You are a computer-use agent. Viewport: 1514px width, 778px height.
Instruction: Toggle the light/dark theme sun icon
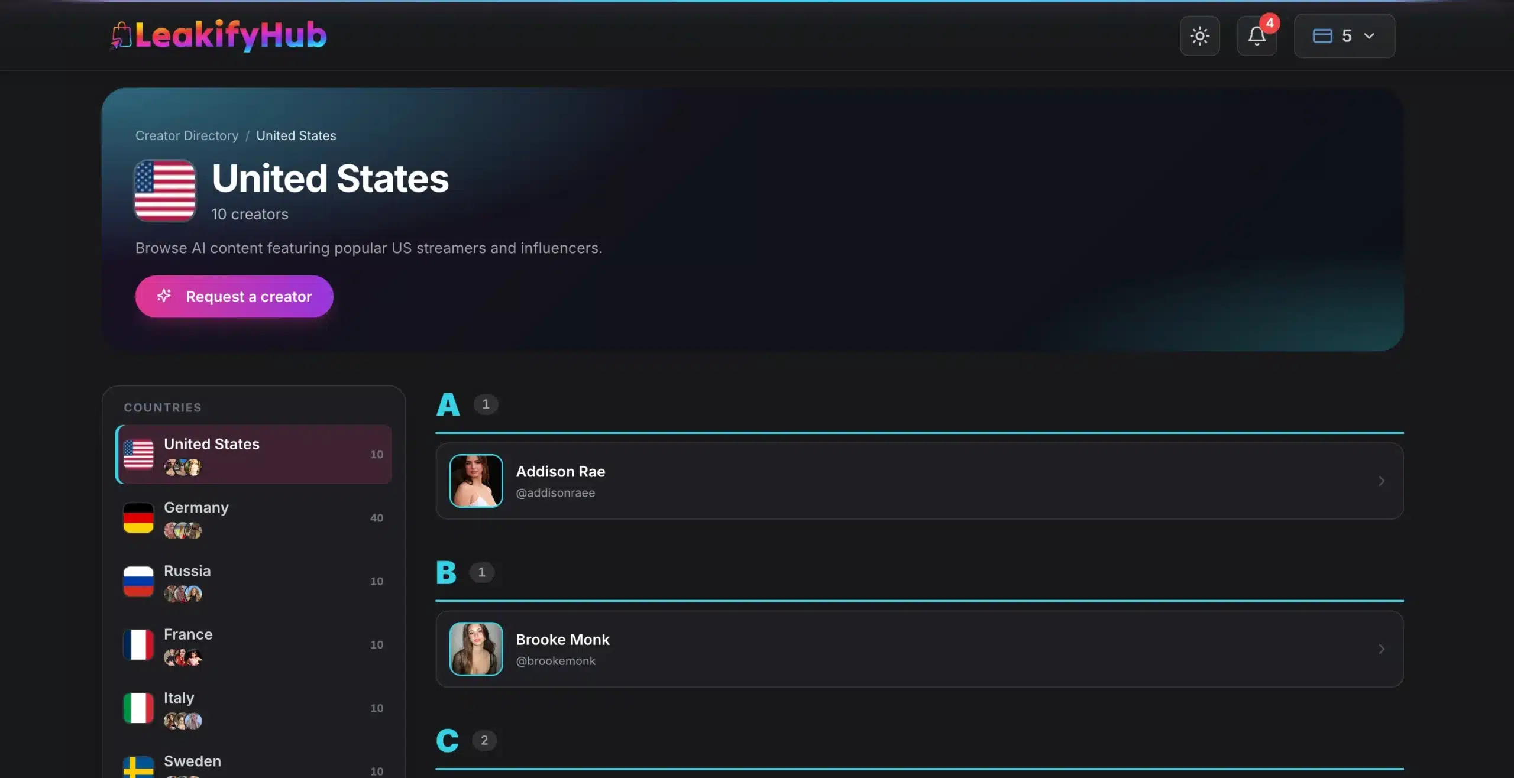coord(1199,36)
